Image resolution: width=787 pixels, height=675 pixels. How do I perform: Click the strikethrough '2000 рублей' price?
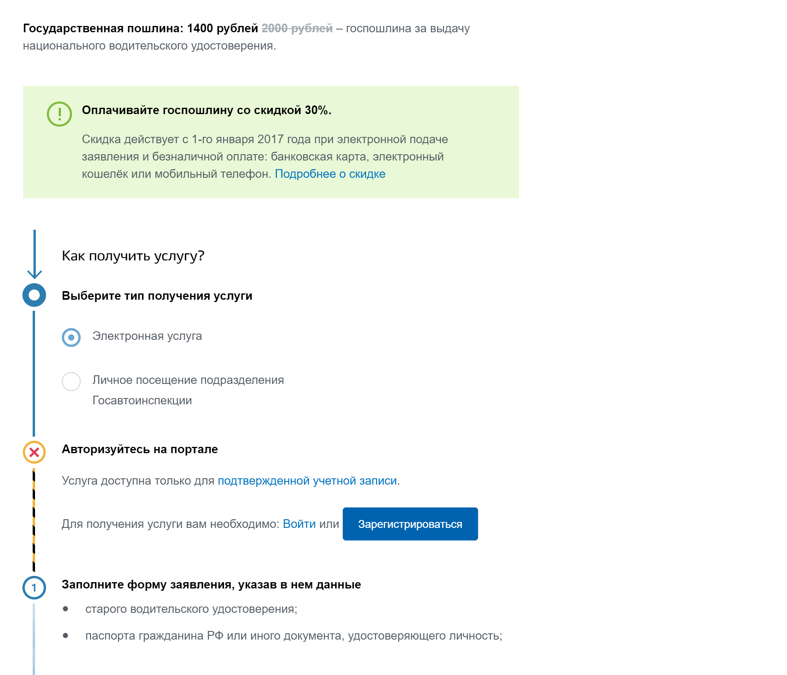point(297,28)
